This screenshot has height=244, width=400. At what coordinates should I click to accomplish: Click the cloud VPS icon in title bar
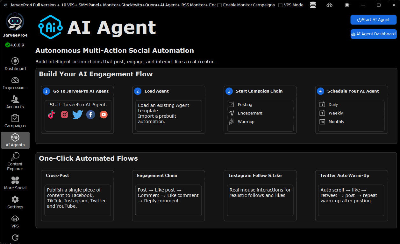(x=330, y=5)
